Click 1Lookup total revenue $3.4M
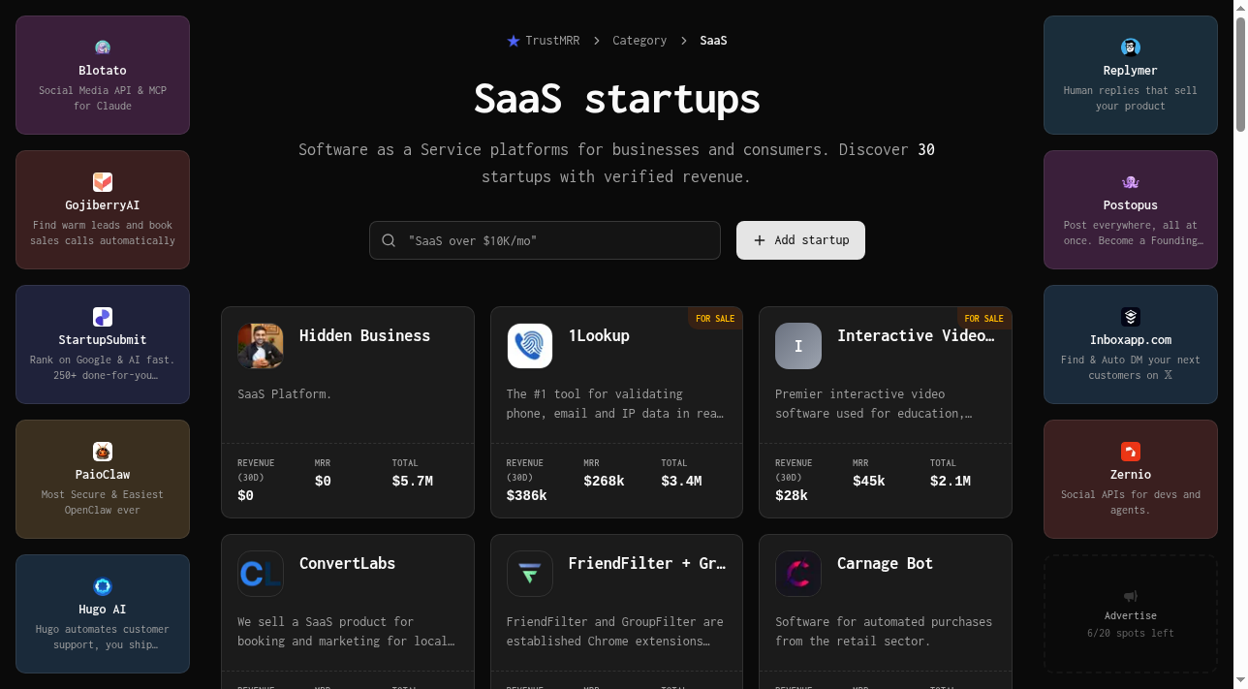This screenshot has width=1248, height=689. (681, 481)
